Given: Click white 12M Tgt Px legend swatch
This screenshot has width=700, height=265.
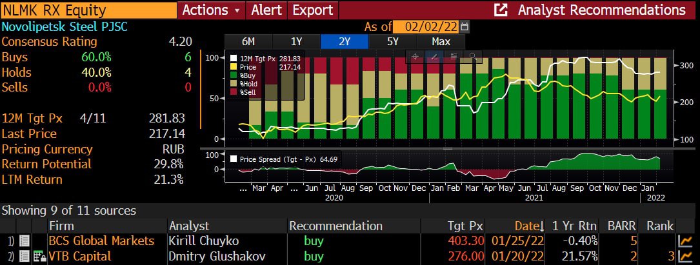Looking at the screenshot, I should [x=234, y=59].
